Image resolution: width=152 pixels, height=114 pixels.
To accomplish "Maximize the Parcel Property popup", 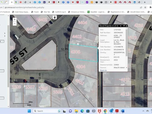I will (124, 26).
